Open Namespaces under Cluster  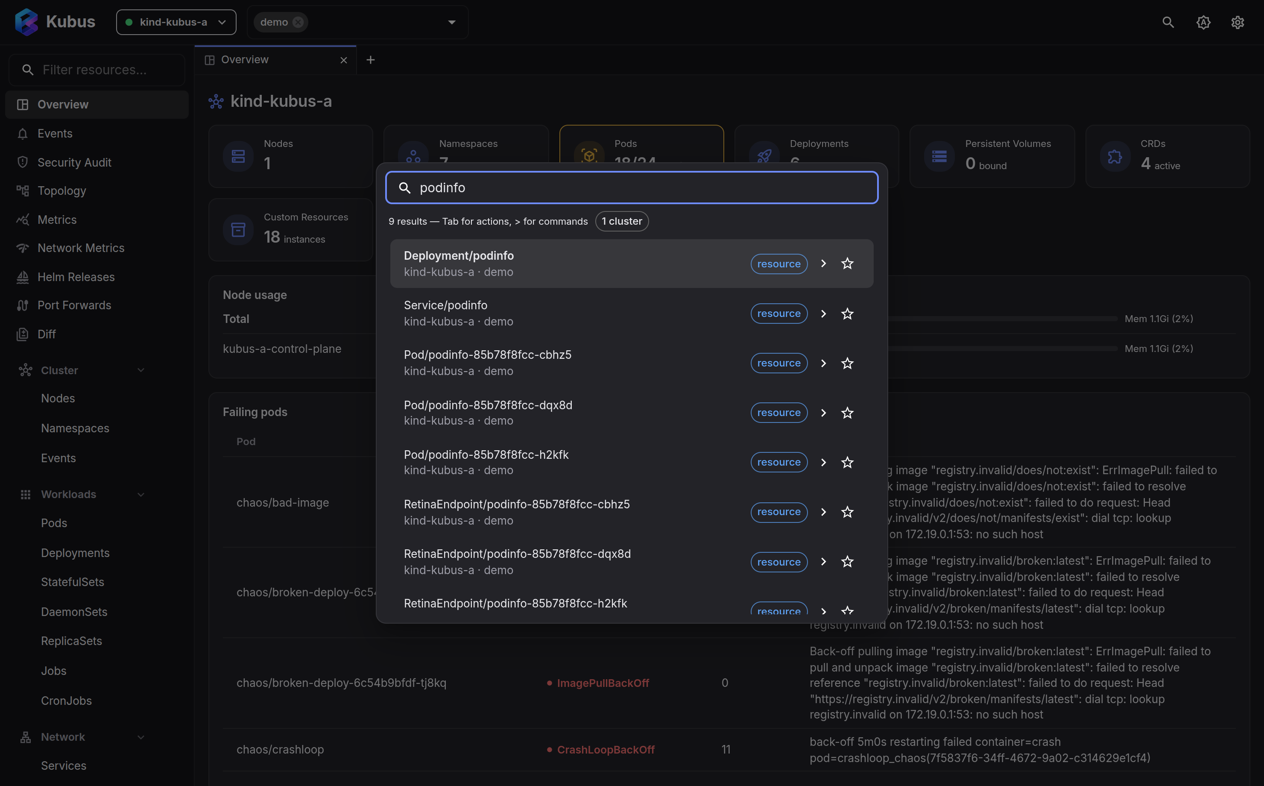tap(75, 428)
